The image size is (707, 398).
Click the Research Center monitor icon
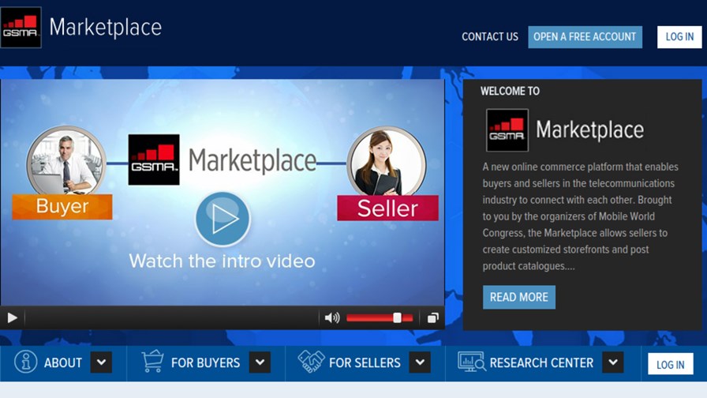[x=472, y=362]
